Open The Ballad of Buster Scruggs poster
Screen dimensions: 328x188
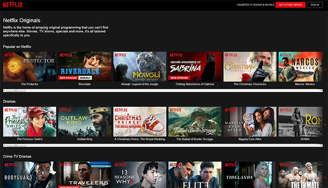tap(195, 122)
